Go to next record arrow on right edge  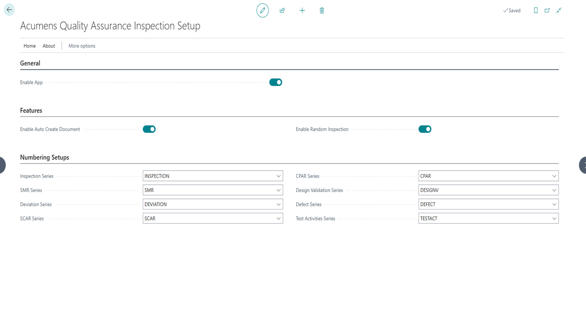pyautogui.click(x=582, y=165)
